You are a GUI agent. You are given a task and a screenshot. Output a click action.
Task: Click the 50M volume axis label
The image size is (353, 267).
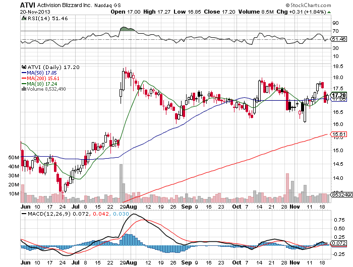coord(14,158)
